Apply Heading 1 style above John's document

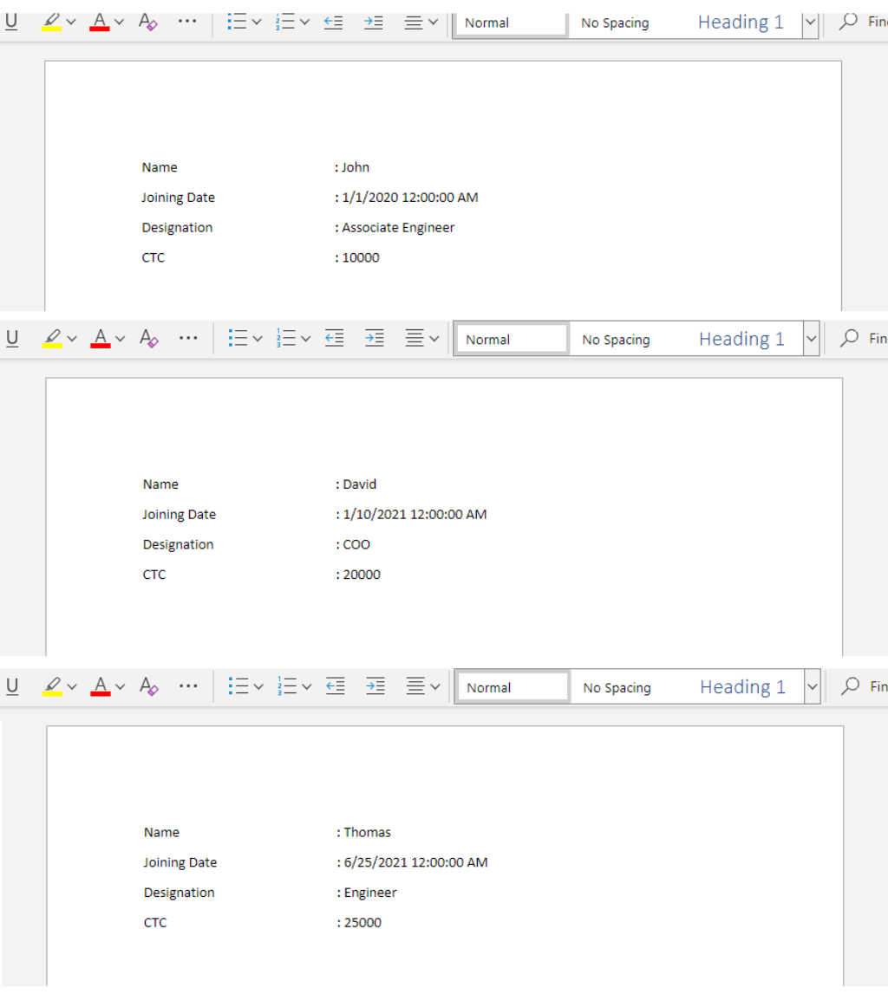pos(741,23)
